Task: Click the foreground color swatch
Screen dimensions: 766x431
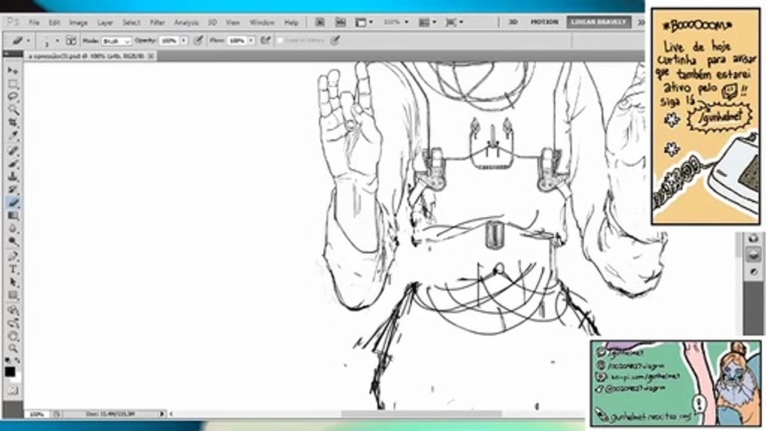Action: (x=10, y=372)
